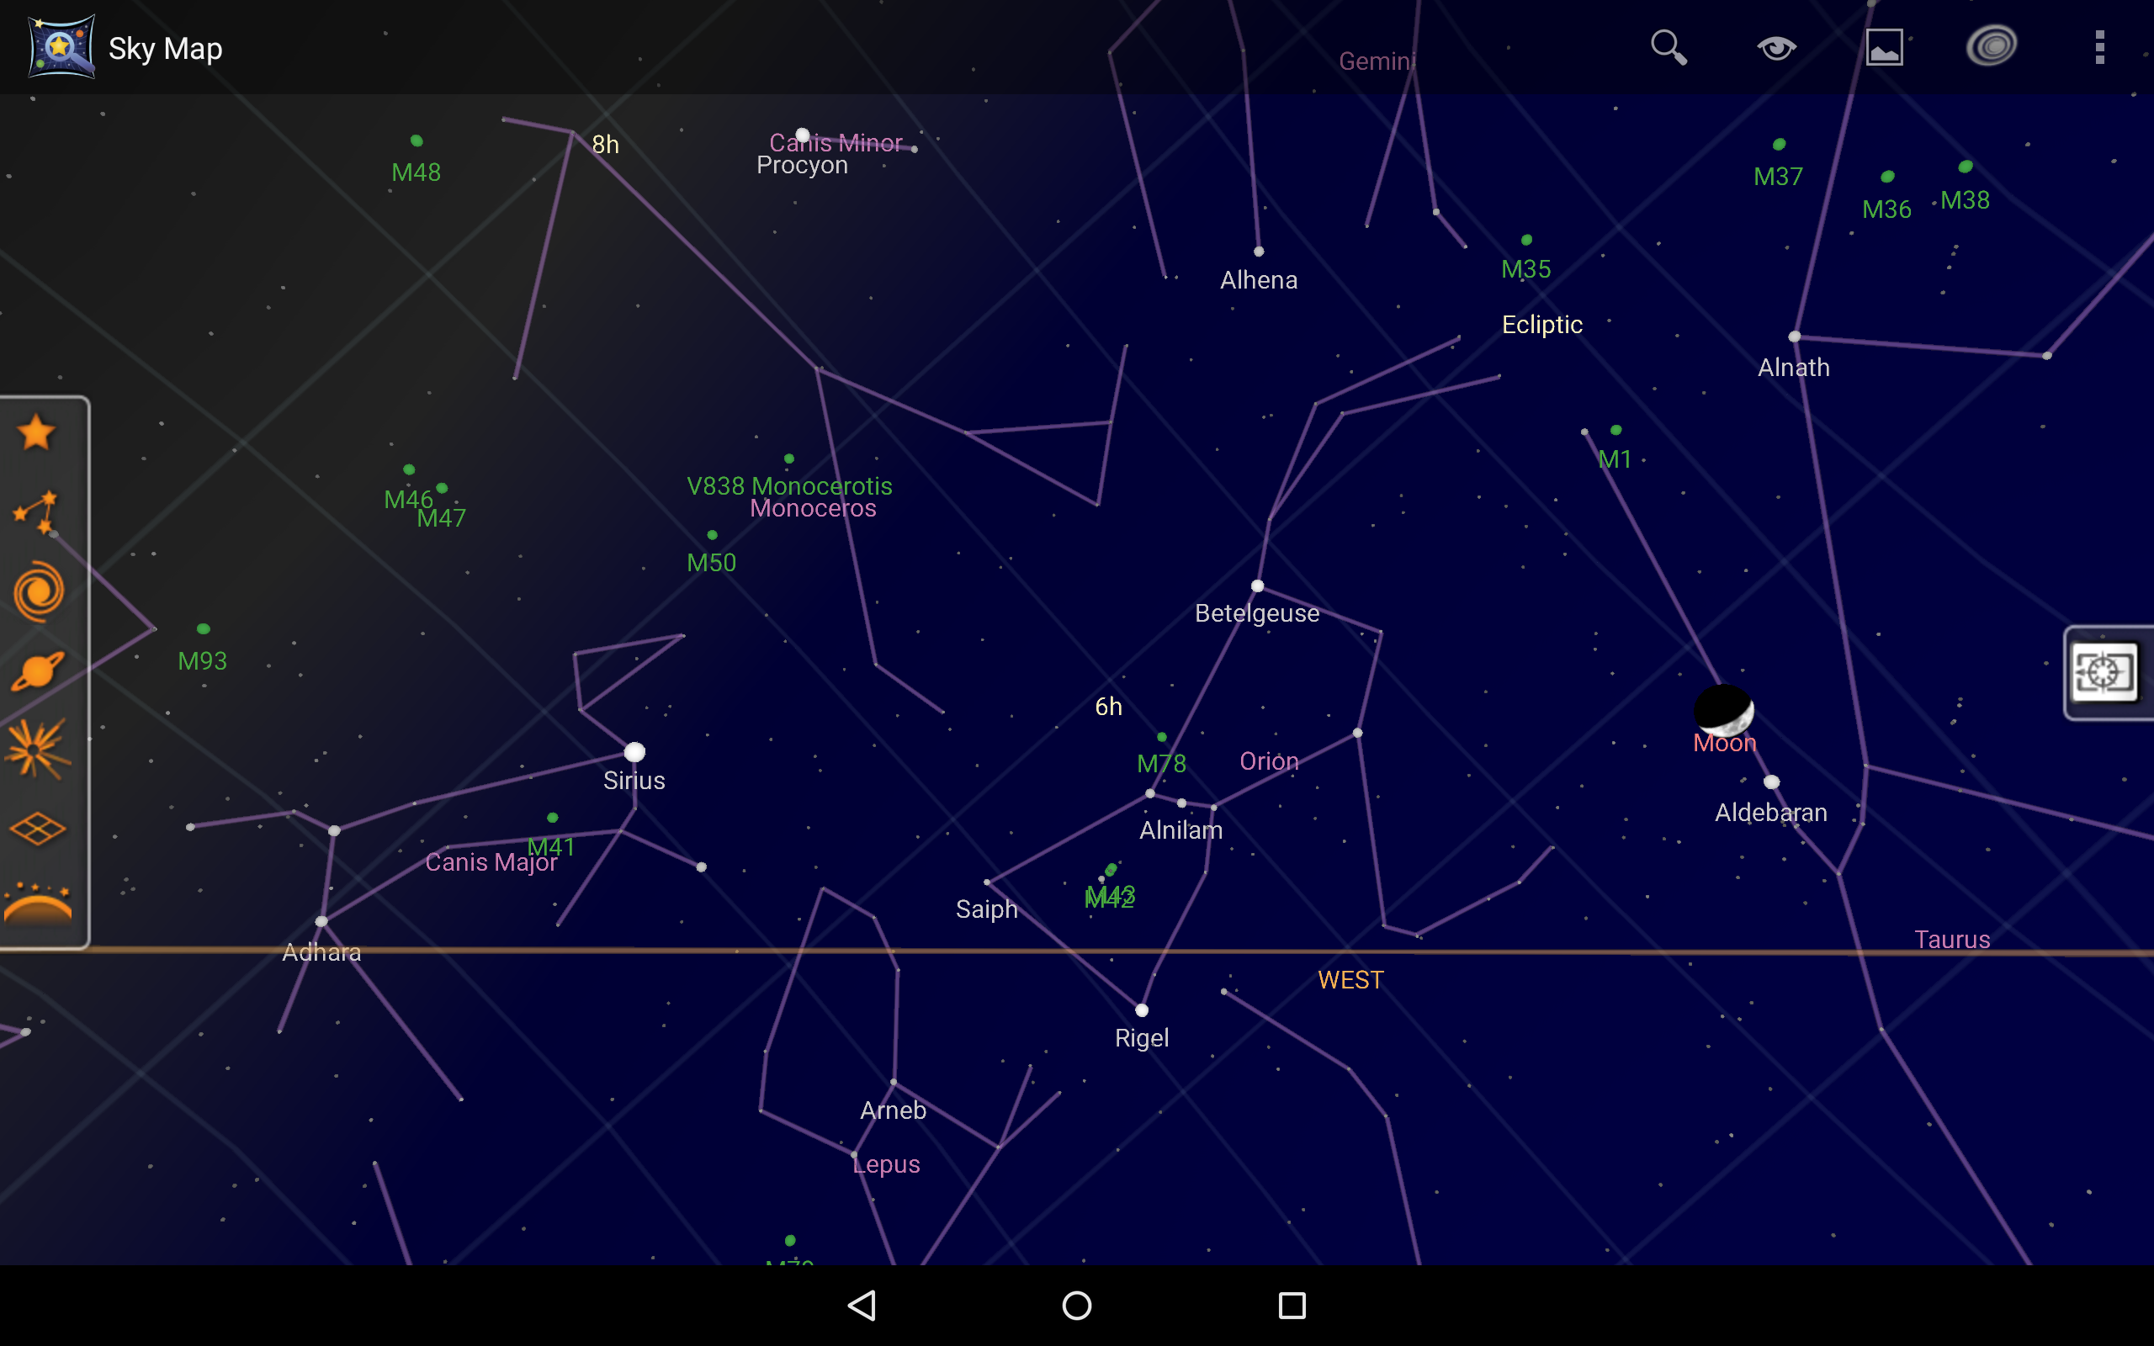Image resolution: width=2154 pixels, height=1346 pixels.
Task: Toggle Messier objects galaxy icon
Action: 37,591
